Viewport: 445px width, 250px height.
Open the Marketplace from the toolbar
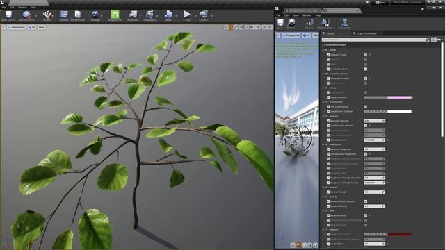coord(77,15)
